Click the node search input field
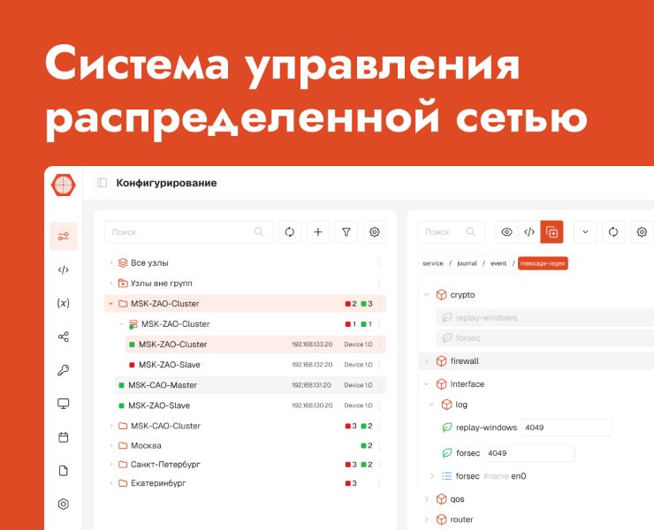The image size is (654, 530). (188, 231)
